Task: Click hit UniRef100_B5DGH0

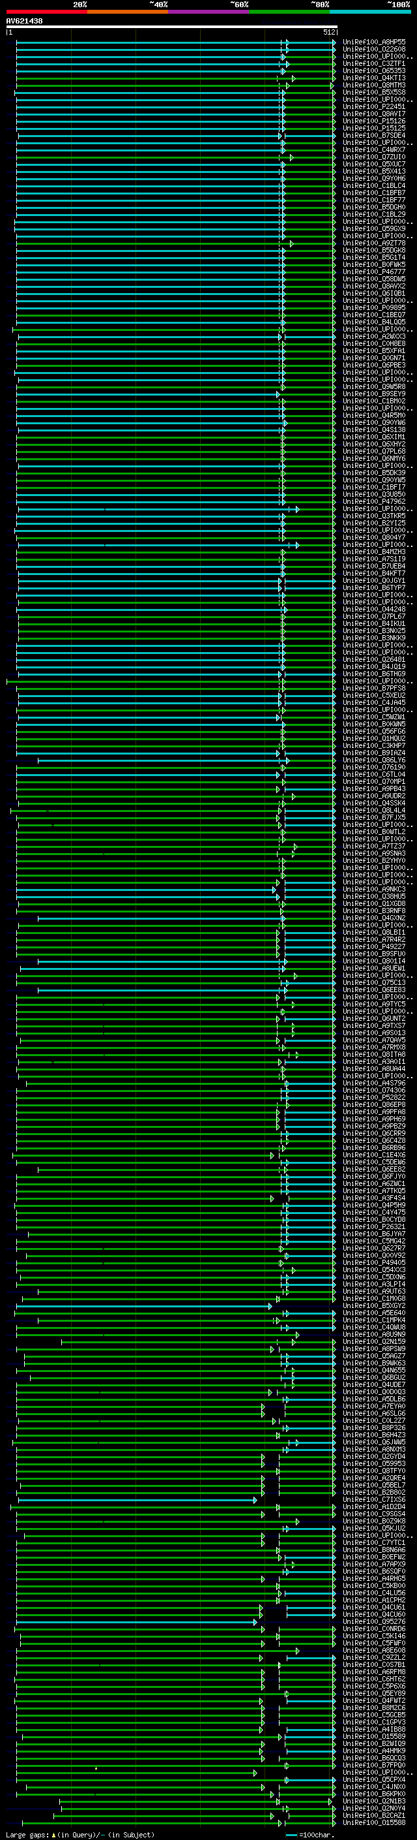Action: click(374, 207)
